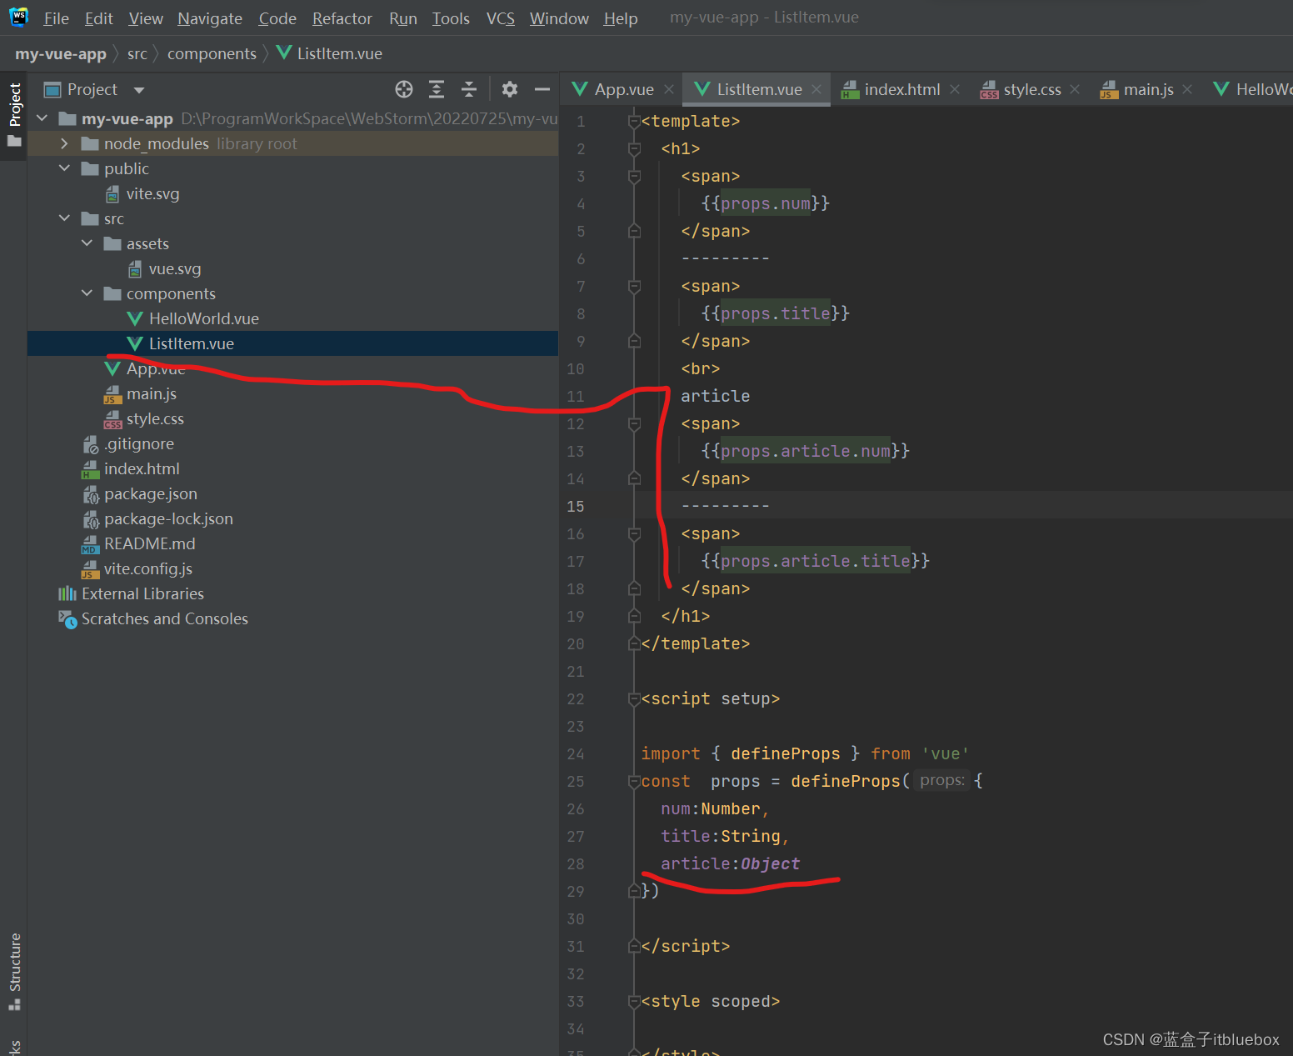1293x1056 pixels.
Task: Close the main.js tab
Action: pos(1187,89)
